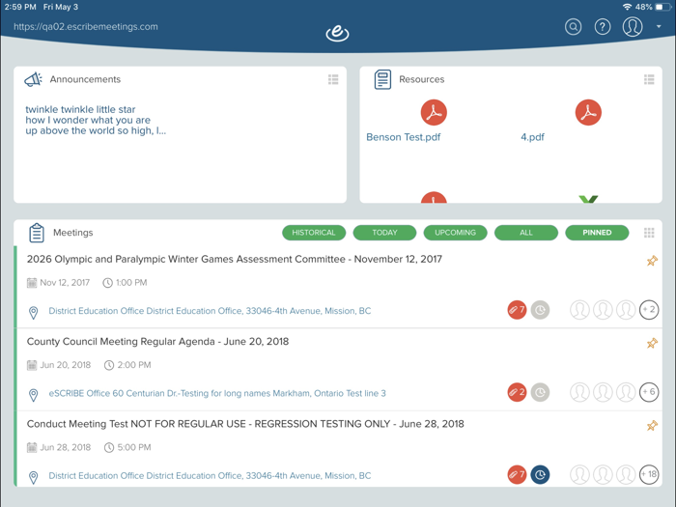Open Conduct Meeting Test regression title
The image size is (676, 507).
(245, 424)
